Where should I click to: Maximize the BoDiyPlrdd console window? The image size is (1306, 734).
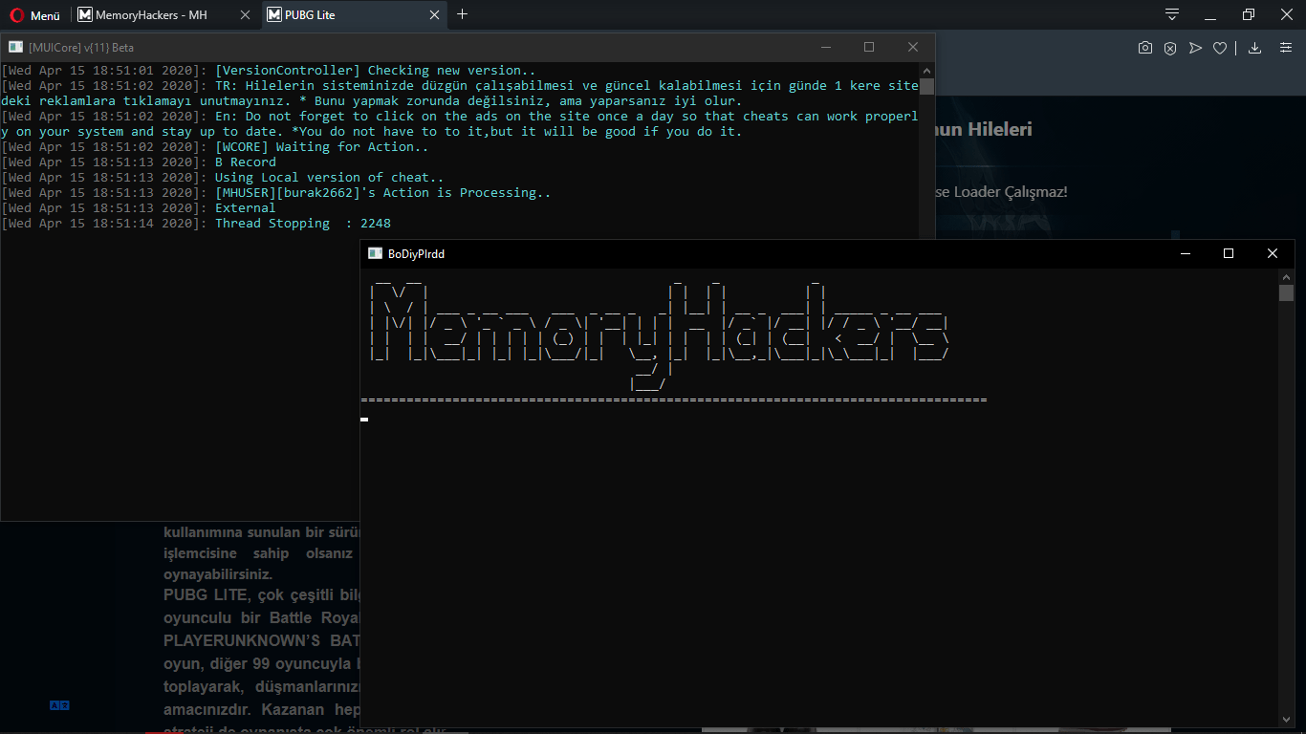tap(1229, 253)
